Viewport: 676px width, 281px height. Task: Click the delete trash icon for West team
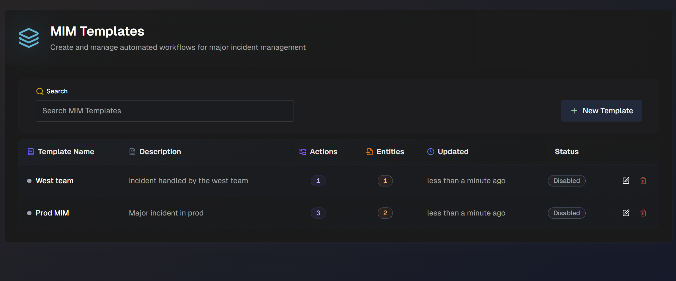643,181
